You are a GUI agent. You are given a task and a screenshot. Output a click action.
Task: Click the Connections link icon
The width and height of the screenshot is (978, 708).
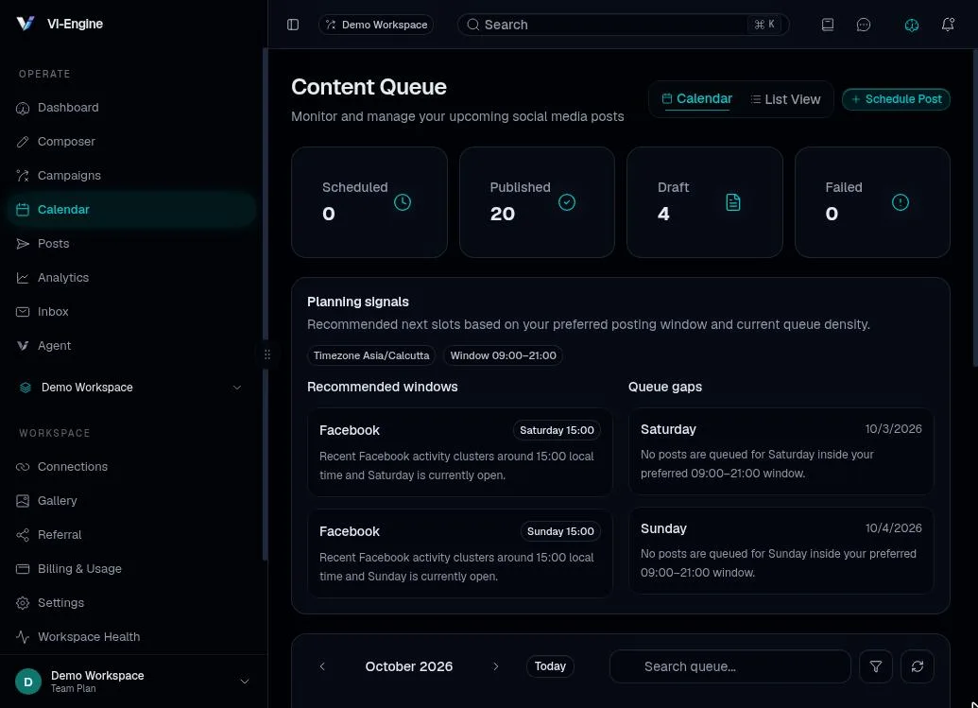[23, 467]
